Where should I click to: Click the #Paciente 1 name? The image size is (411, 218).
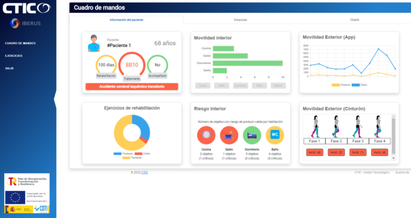(x=119, y=46)
